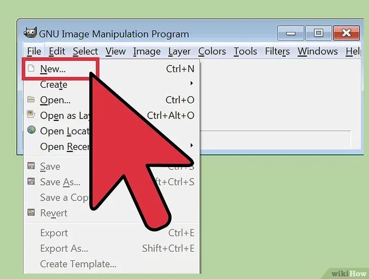Image resolution: width=369 pixels, height=279 pixels.
Task: Maximize the GIMP window
Action: tap(318, 33)
